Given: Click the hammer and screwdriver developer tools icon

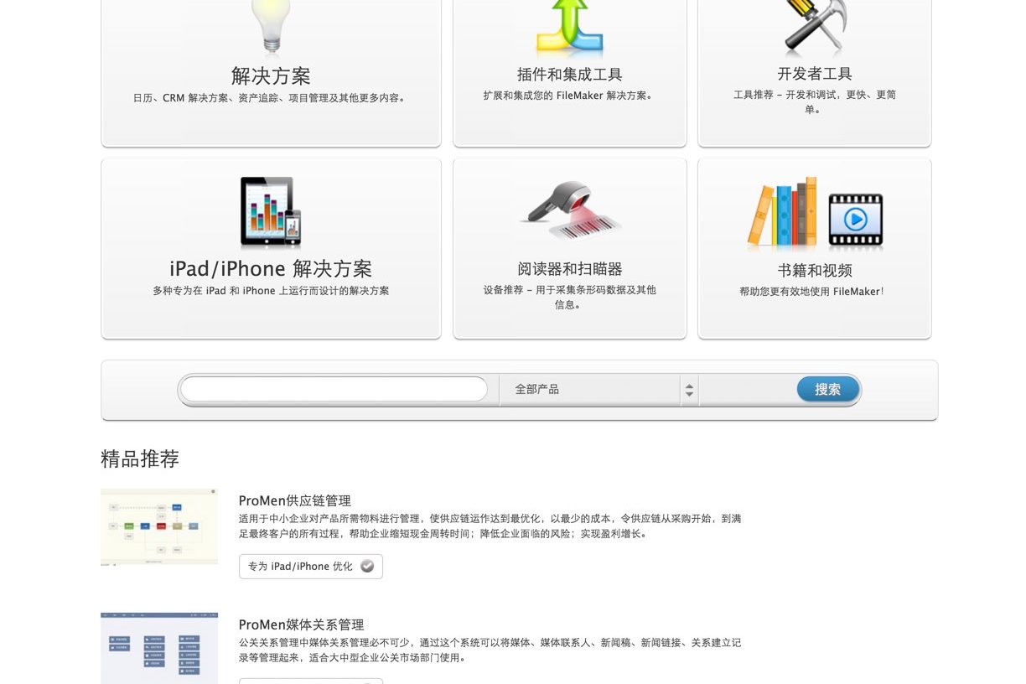Looking at the screenshot, I should point(814,27).
